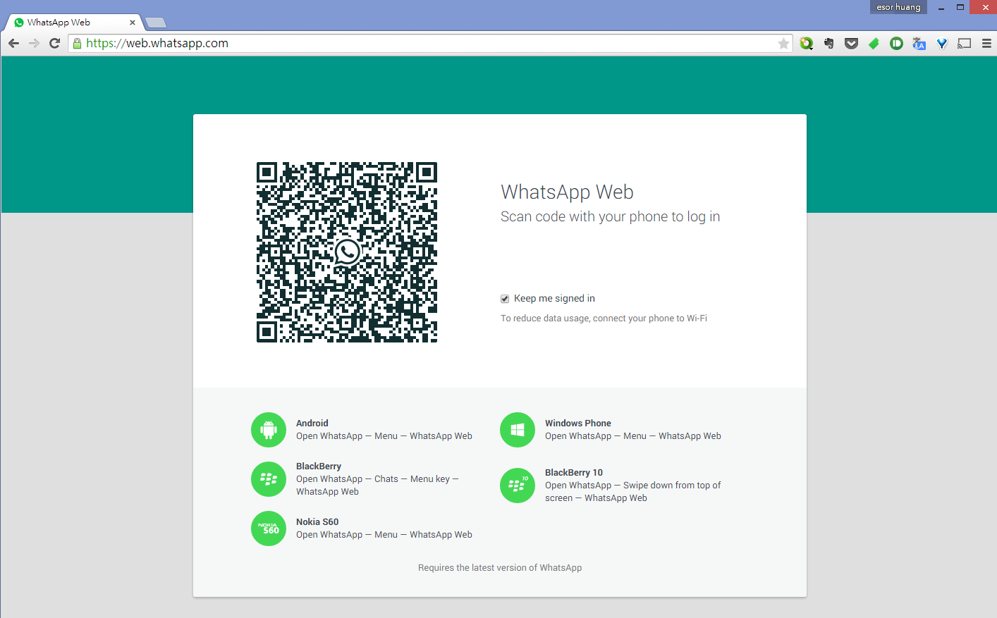Click the address bar showing web.whatsapp.com
The width and height of the screenshot is (997, 618).
pyautogui.click(x=423, y=44)
